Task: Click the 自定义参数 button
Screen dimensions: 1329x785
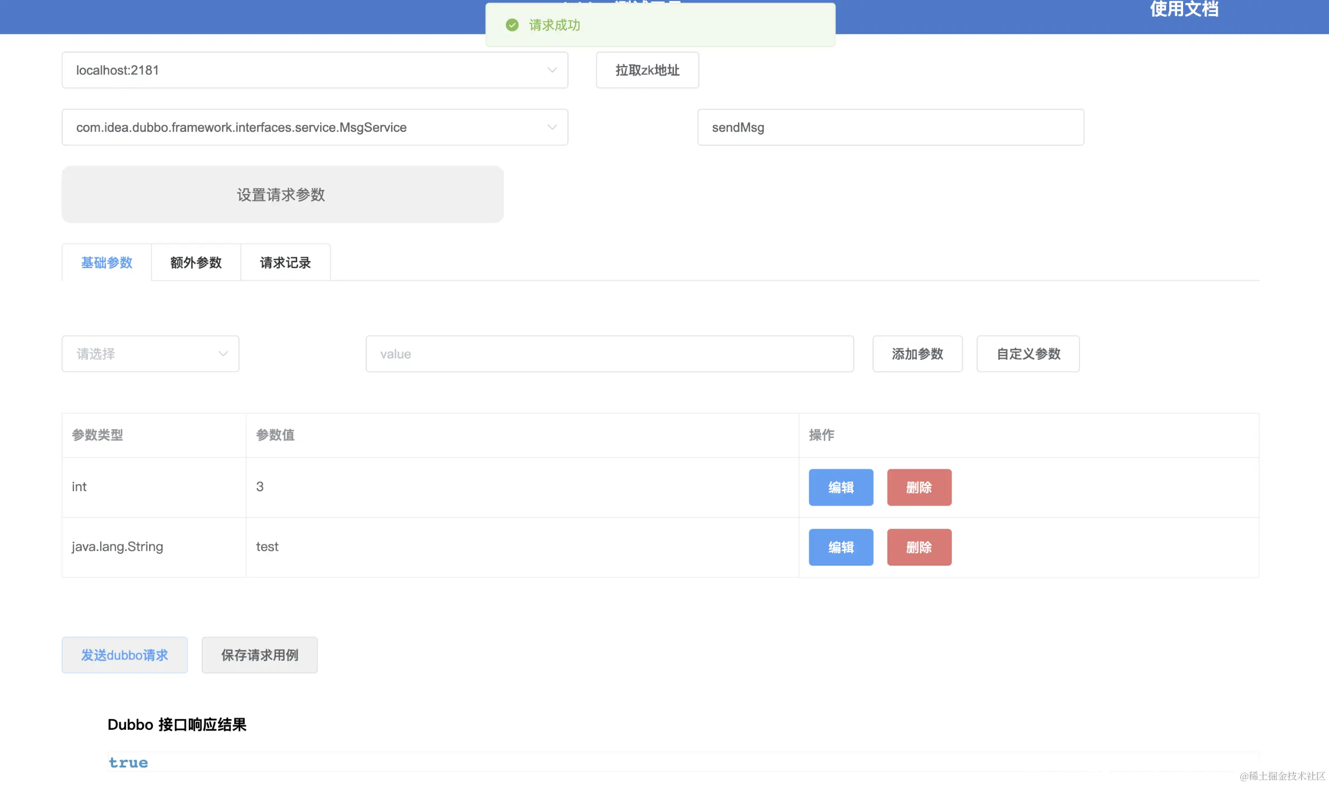Action: [x=1028, y=354]
